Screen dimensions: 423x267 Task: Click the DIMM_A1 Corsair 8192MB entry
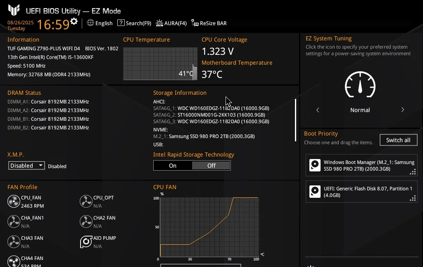[x=48, y=102]
